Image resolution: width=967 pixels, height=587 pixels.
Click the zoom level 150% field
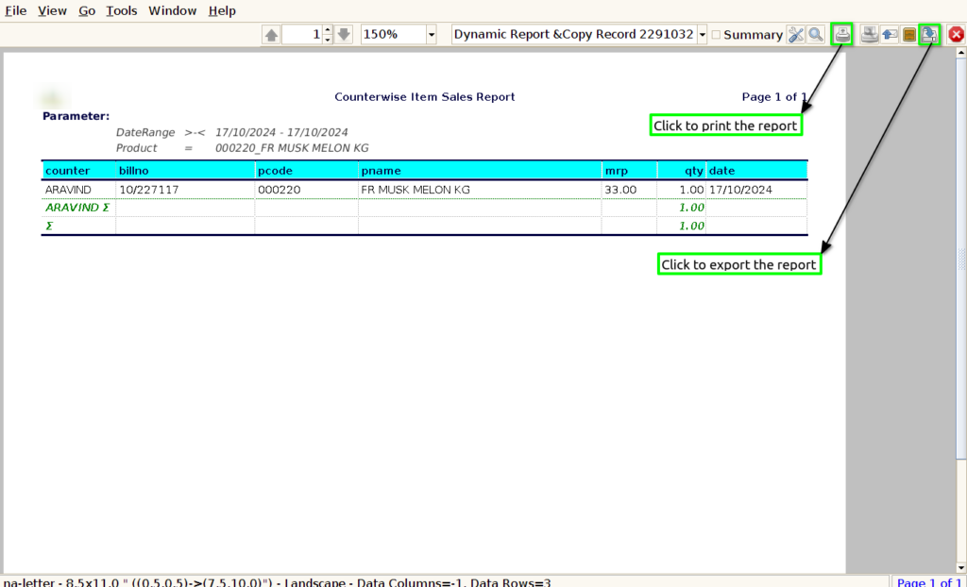click(x=394, y=35)
